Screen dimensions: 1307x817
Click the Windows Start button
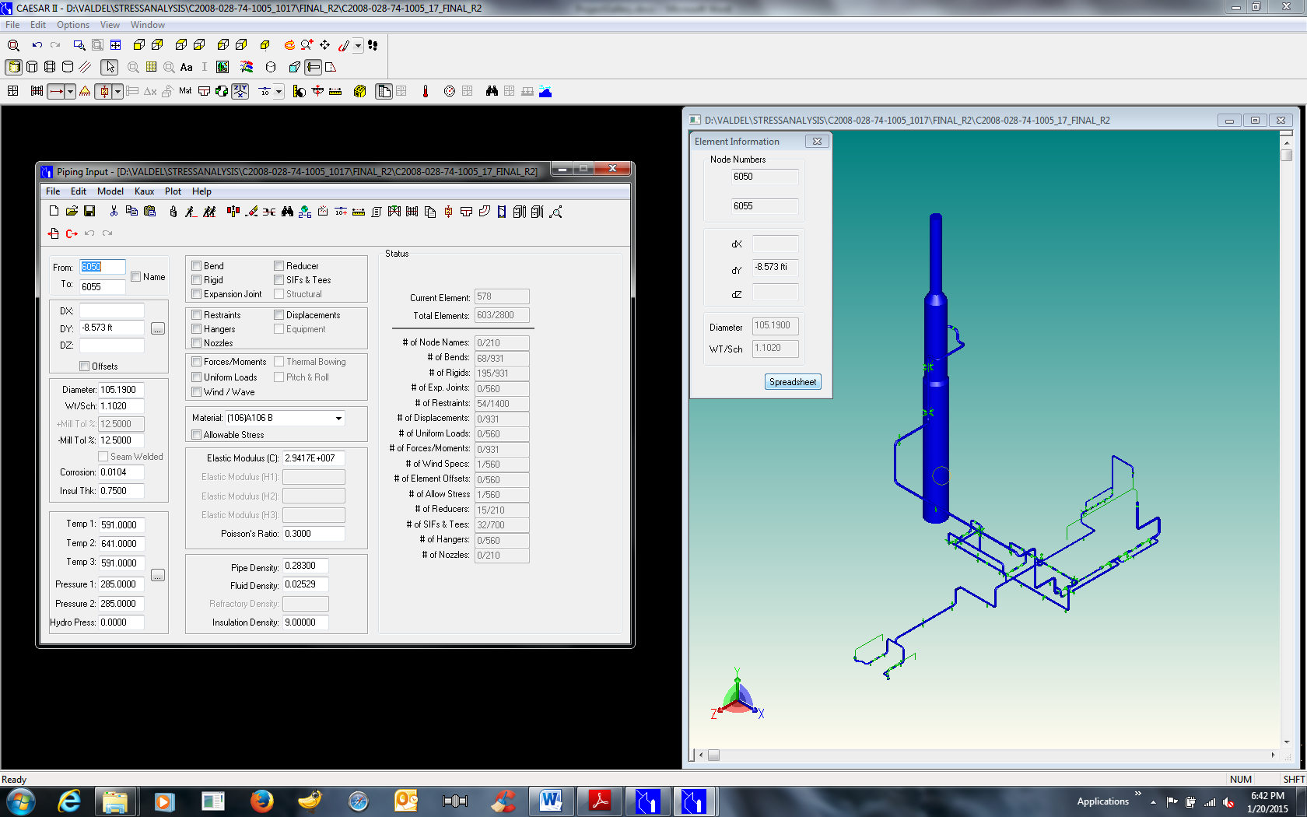click(x=19, y=801)
